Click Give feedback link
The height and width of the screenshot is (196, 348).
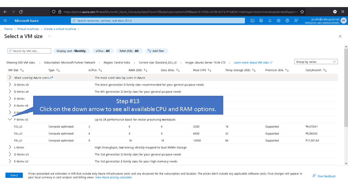324,176
